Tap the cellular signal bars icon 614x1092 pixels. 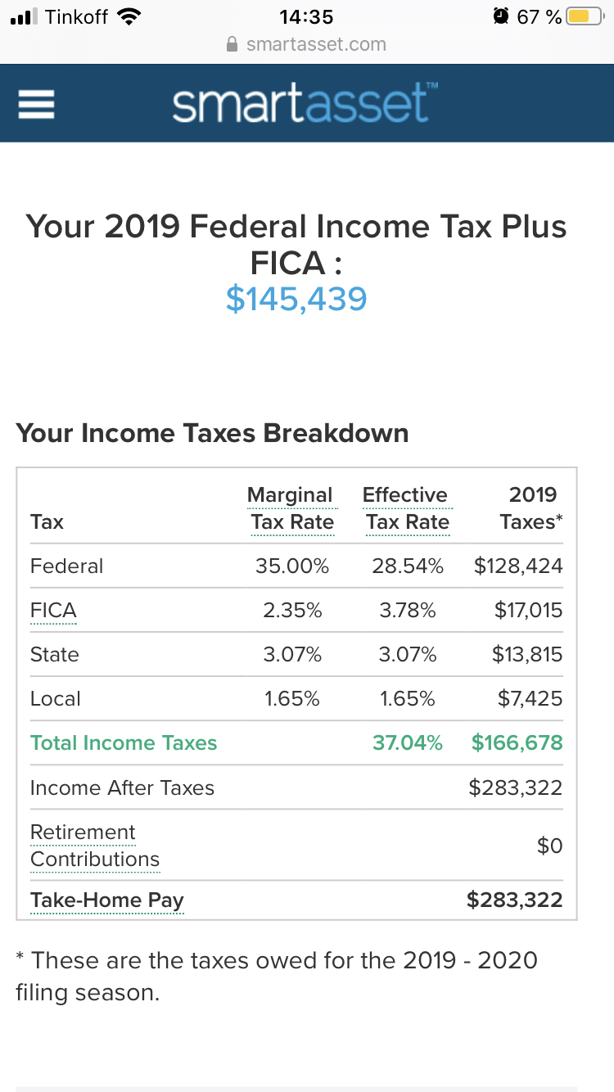click(x=25, y=16)
